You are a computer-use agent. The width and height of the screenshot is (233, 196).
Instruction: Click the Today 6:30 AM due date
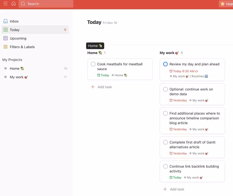184,71
